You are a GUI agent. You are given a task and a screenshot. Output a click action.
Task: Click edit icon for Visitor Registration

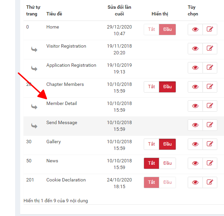(x=210, y=49)
